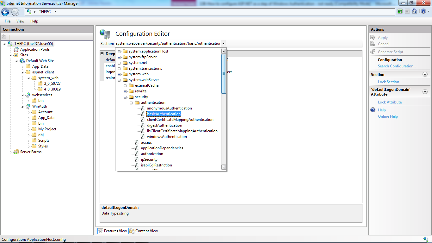Open the Help menu
Image resolution: width=432 pixels, height=243 pixels.
pyautogui.click(x=34, y=21)
